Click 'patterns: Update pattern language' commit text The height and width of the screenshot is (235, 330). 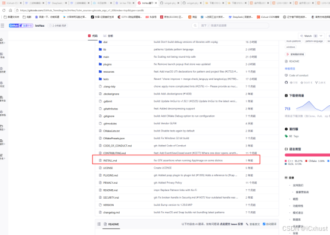point(173,49)
